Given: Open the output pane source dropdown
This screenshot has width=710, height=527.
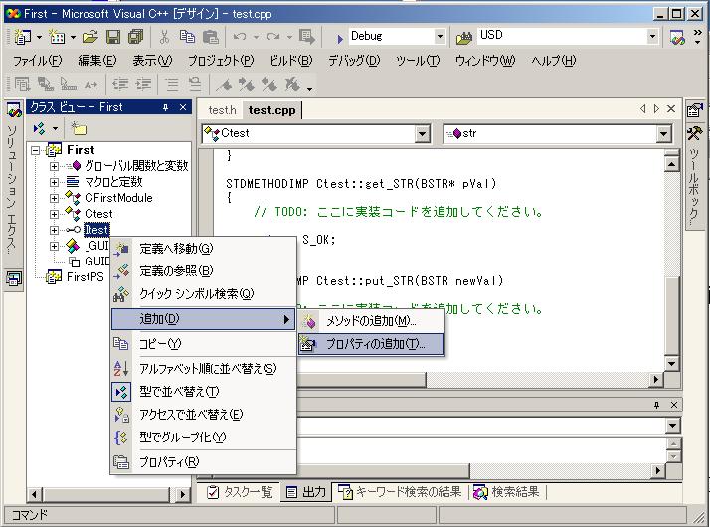Looking at the screenshot, I should click(x=673, y=426).
